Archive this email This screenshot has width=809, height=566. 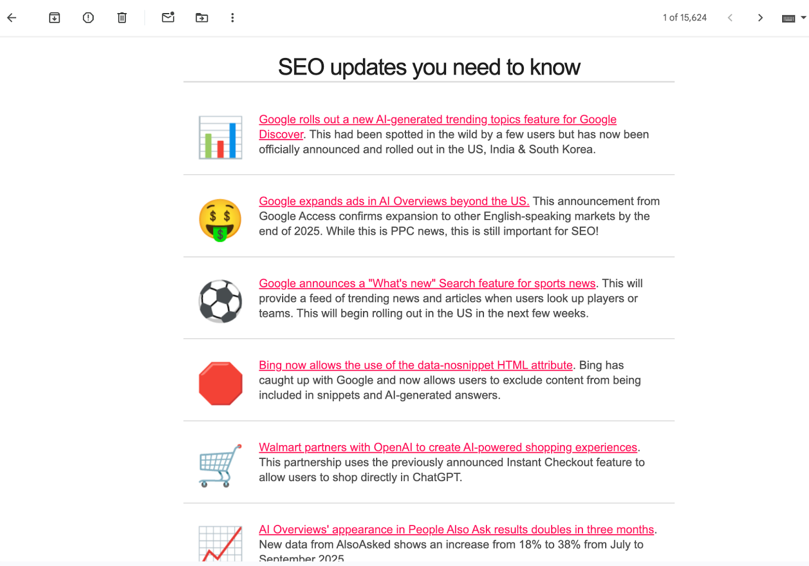tap(55, 18)
